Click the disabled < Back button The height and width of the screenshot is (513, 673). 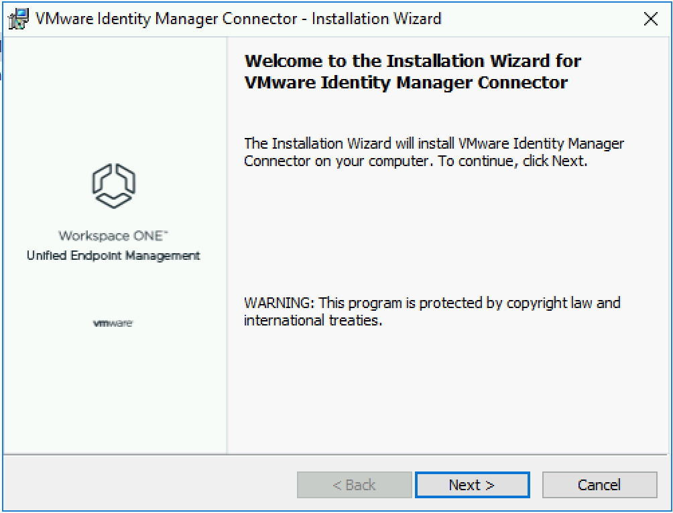[354, 485]
